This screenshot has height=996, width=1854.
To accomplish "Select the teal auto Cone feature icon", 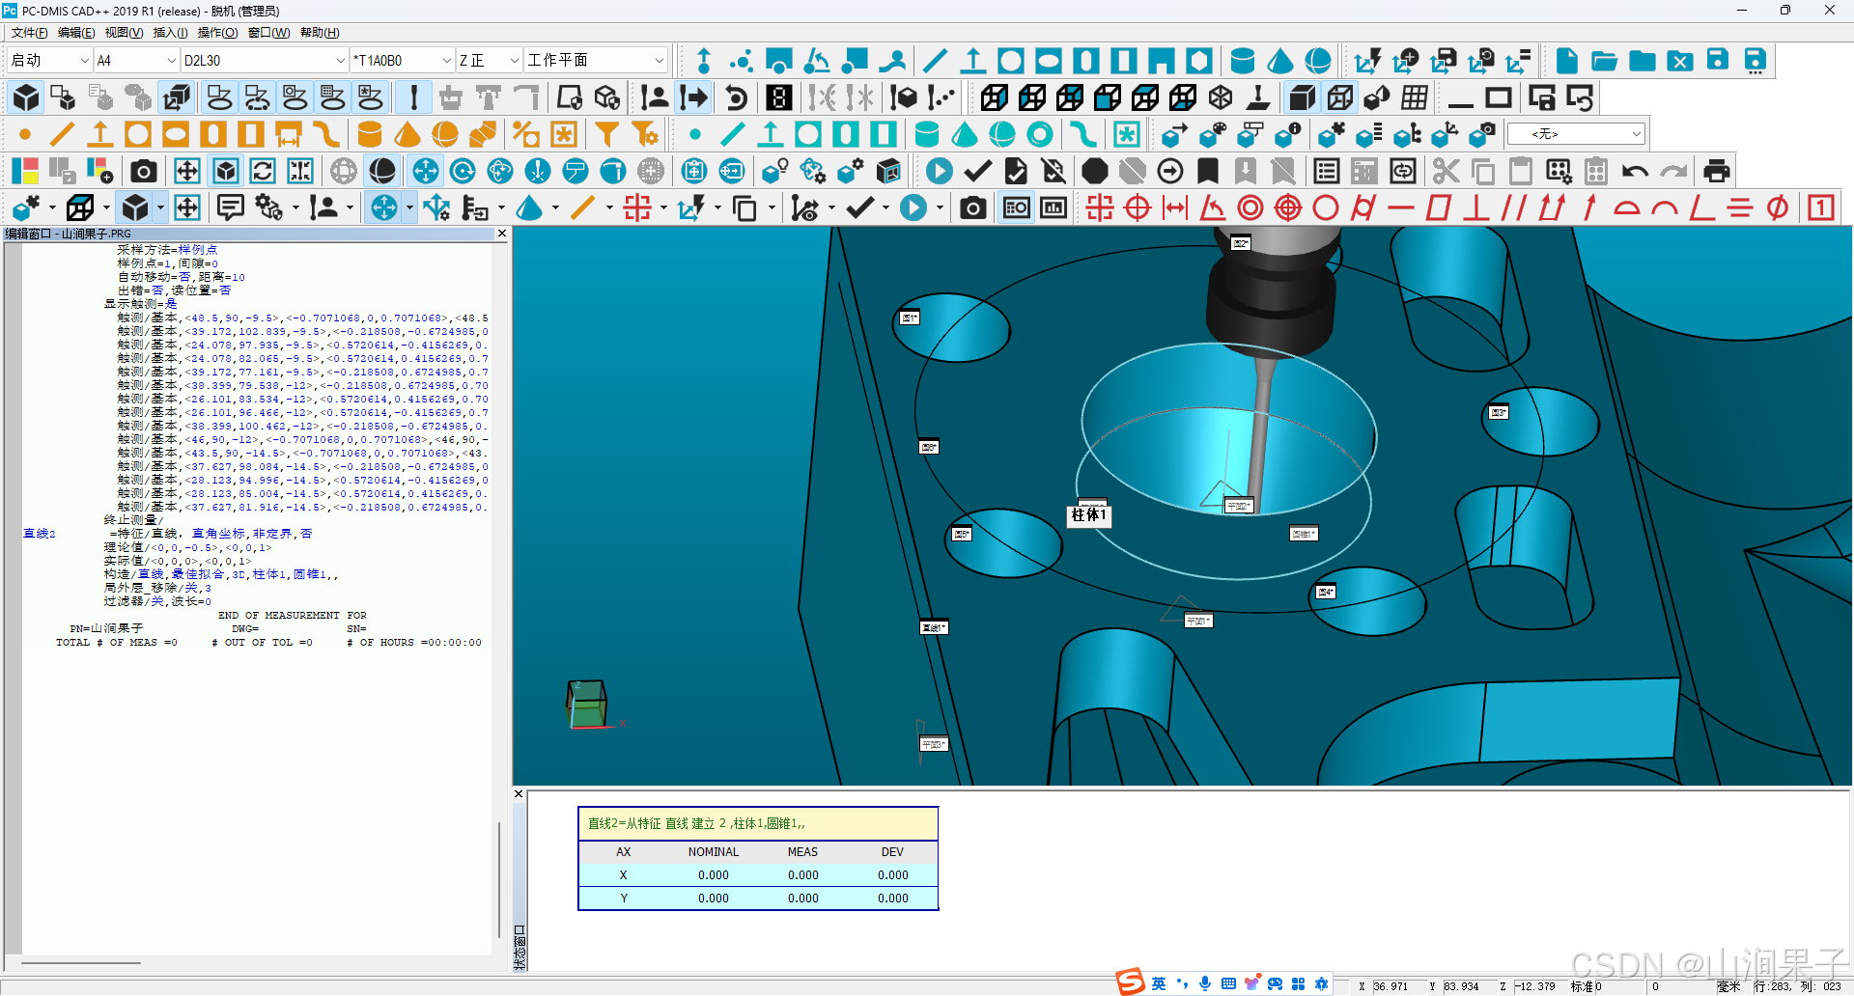I will [x=1280, y=61].
